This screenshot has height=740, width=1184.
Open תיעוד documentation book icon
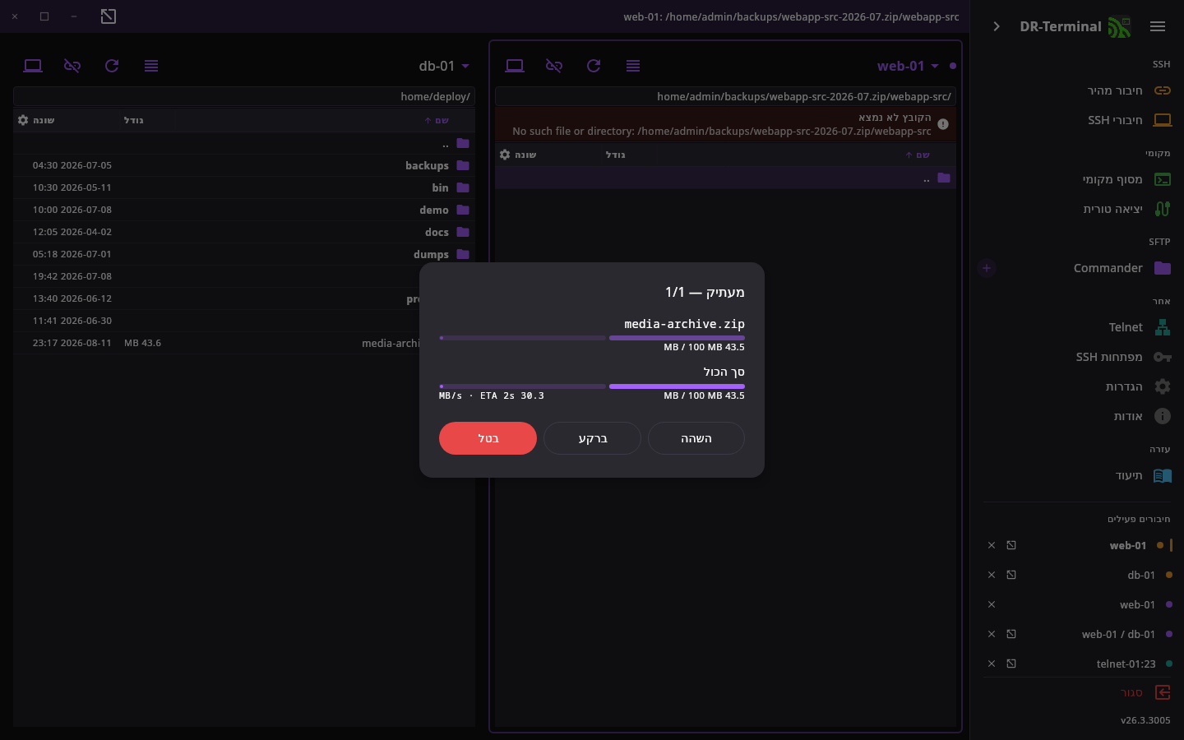pos(1163,475)
